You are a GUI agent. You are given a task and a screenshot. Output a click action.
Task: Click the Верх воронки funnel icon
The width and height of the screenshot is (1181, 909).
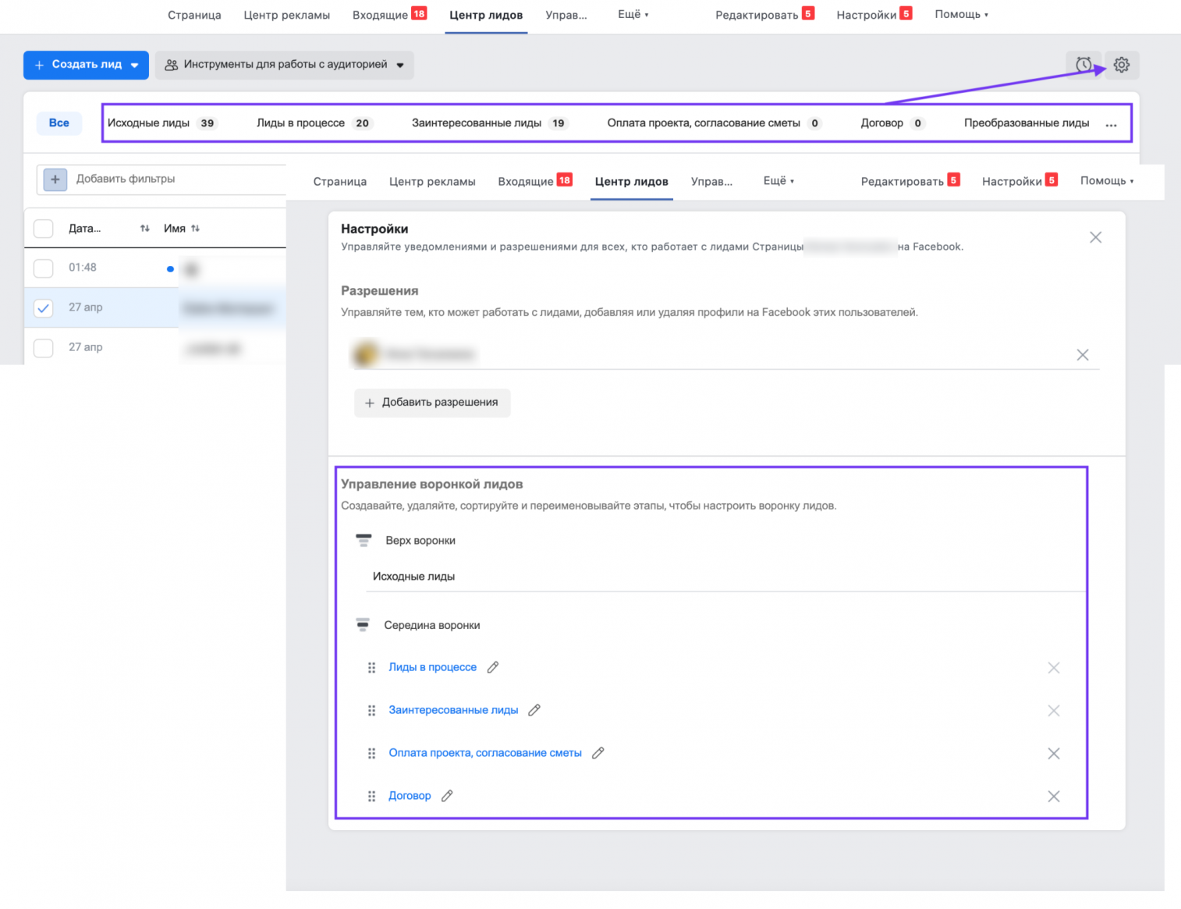tap(364, 540)
